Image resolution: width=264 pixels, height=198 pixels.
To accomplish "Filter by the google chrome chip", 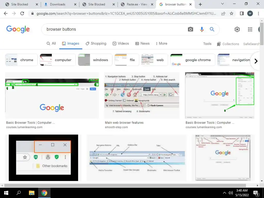I will pyautogui.click(x=193, y=60).
